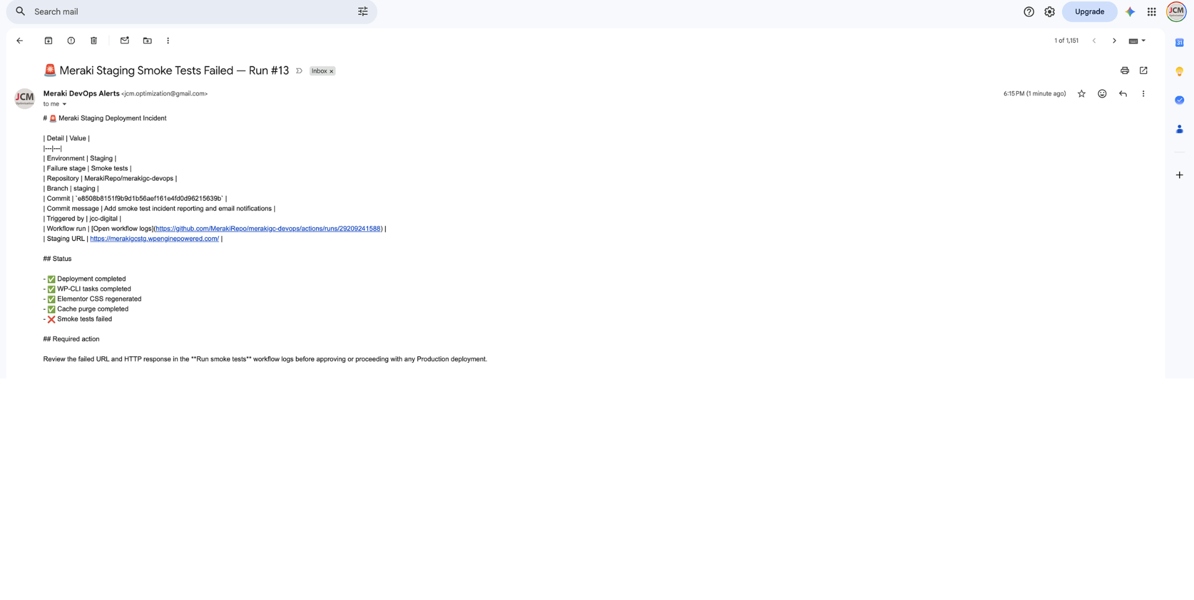Image resolution: width=1194 pixels, height=600 pixels.
Task: Report this email as spam
Action: (71, 41)
